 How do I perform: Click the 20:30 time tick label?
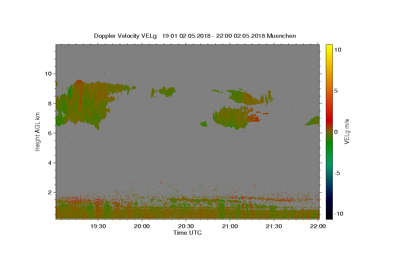(186, 226)
